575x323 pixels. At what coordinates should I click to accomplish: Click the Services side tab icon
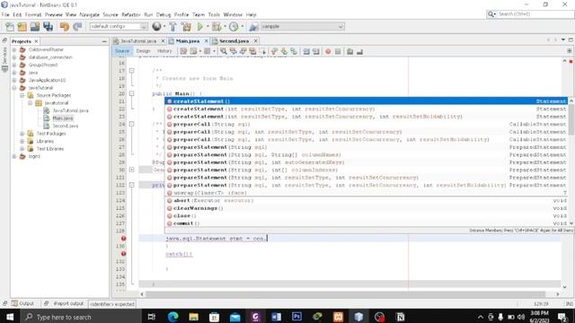pos(4,69)
